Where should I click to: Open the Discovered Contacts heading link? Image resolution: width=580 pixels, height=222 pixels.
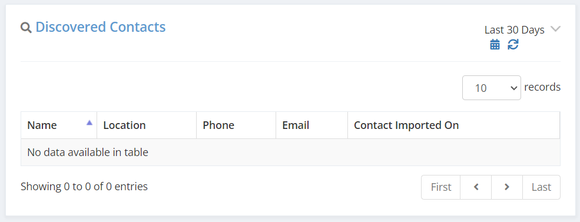point(101,27)
